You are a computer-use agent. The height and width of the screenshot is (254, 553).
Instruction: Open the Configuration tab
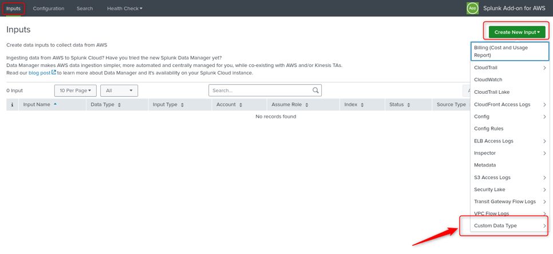pos(49,9)
